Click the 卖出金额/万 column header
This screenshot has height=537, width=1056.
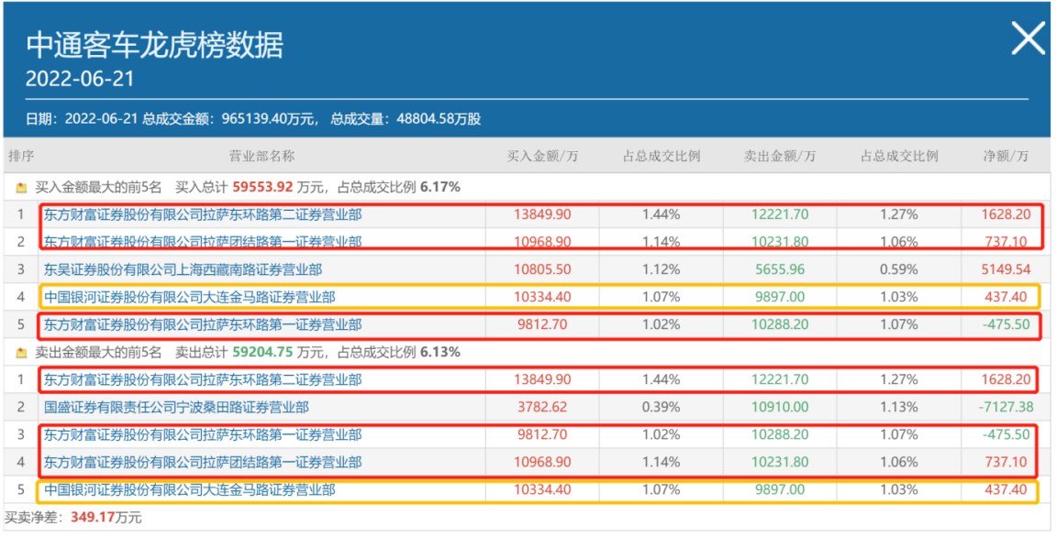780,156
